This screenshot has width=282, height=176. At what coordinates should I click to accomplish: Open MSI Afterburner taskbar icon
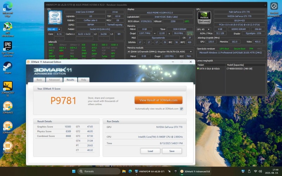pyautogui.click(x=169, y=171)
